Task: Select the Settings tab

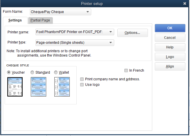Action: 15,20
